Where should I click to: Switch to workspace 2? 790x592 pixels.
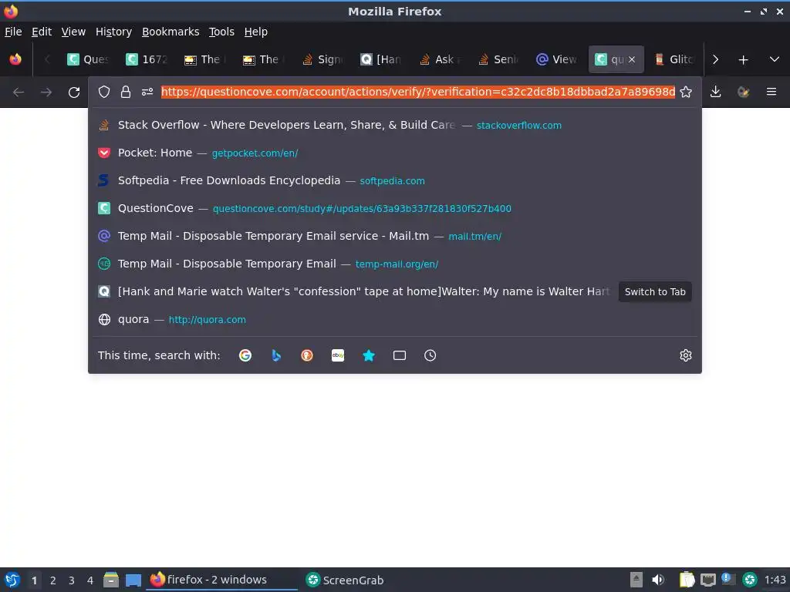point(53,580)
